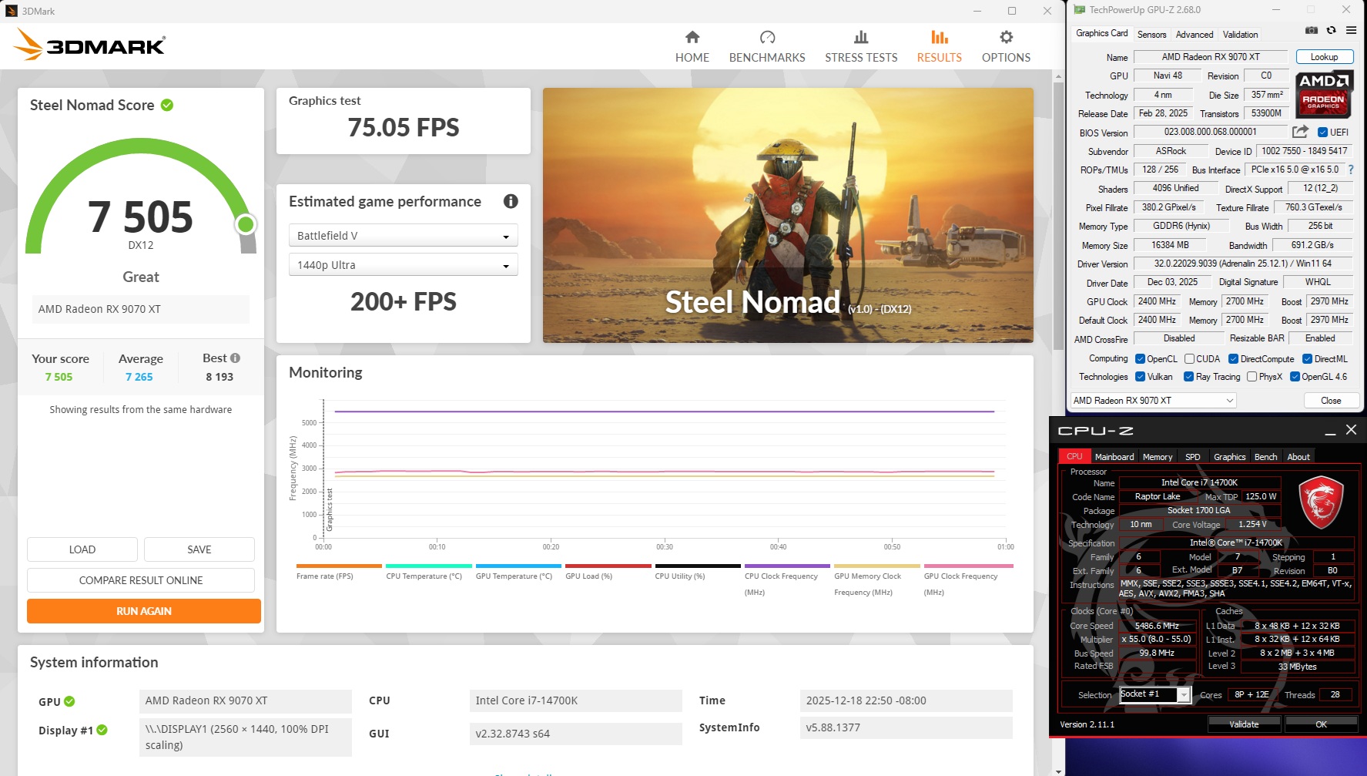Viewport: 1367px width, 776px height.
Task: Open the HOME section in 3DMark
Action: pos(692,47)
